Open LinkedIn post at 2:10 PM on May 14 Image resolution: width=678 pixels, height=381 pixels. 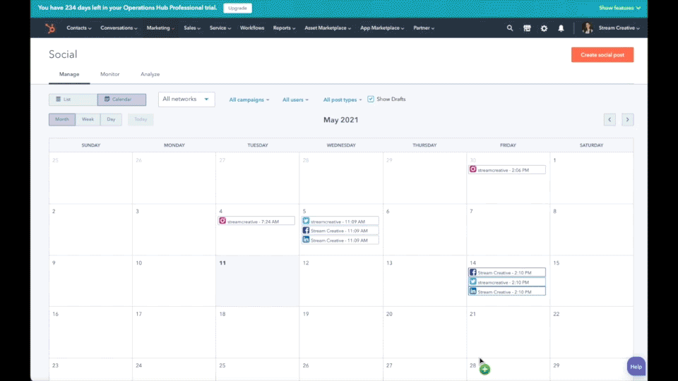507,291
